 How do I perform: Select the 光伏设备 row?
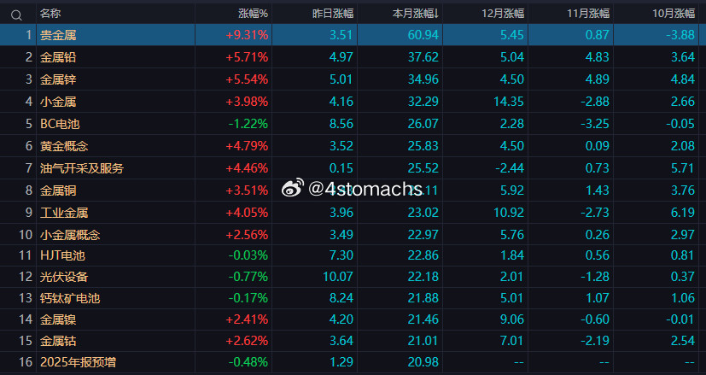pos(353,277)
